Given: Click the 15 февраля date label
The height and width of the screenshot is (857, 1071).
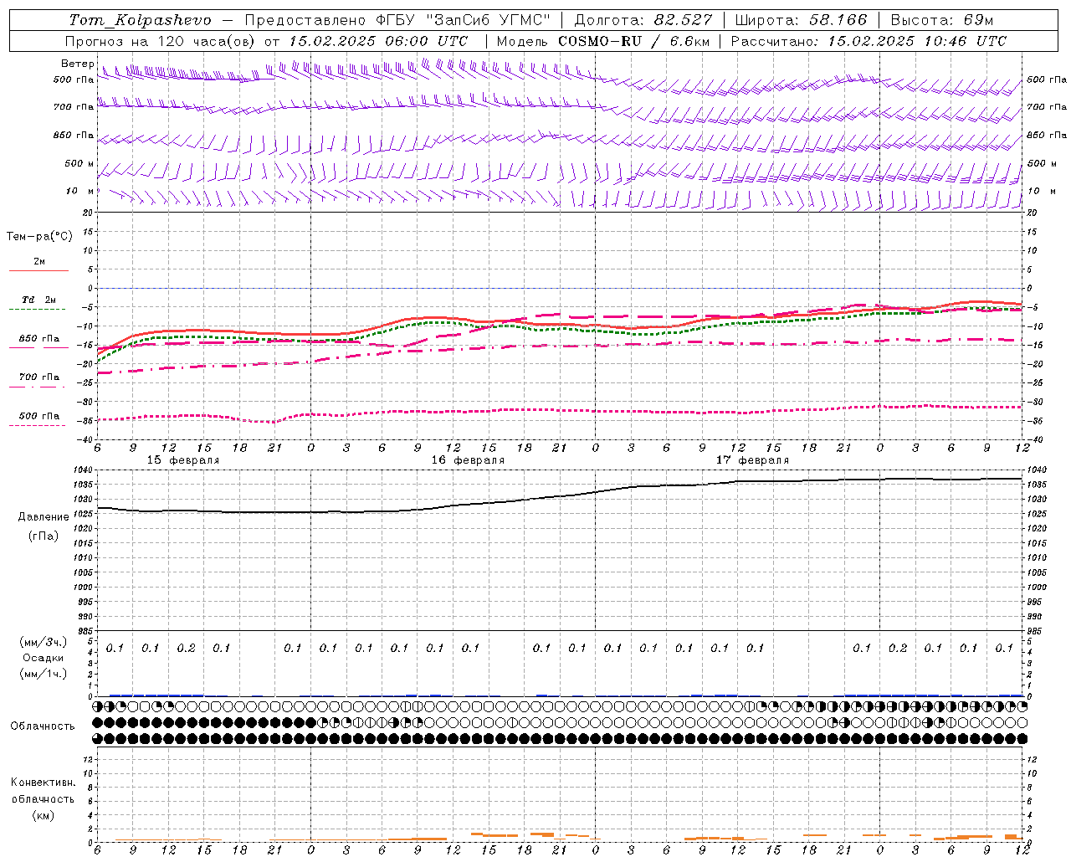Looking at the screenshot, I should 183,460.
